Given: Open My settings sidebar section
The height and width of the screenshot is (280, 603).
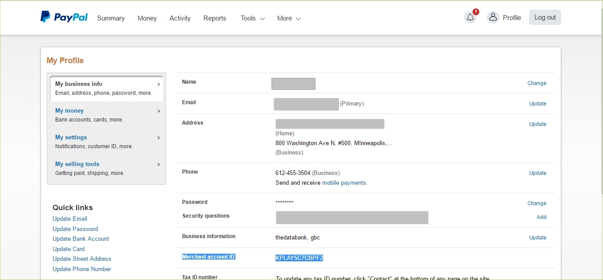Looking at the screenshot, I should (x=106, y=142).
